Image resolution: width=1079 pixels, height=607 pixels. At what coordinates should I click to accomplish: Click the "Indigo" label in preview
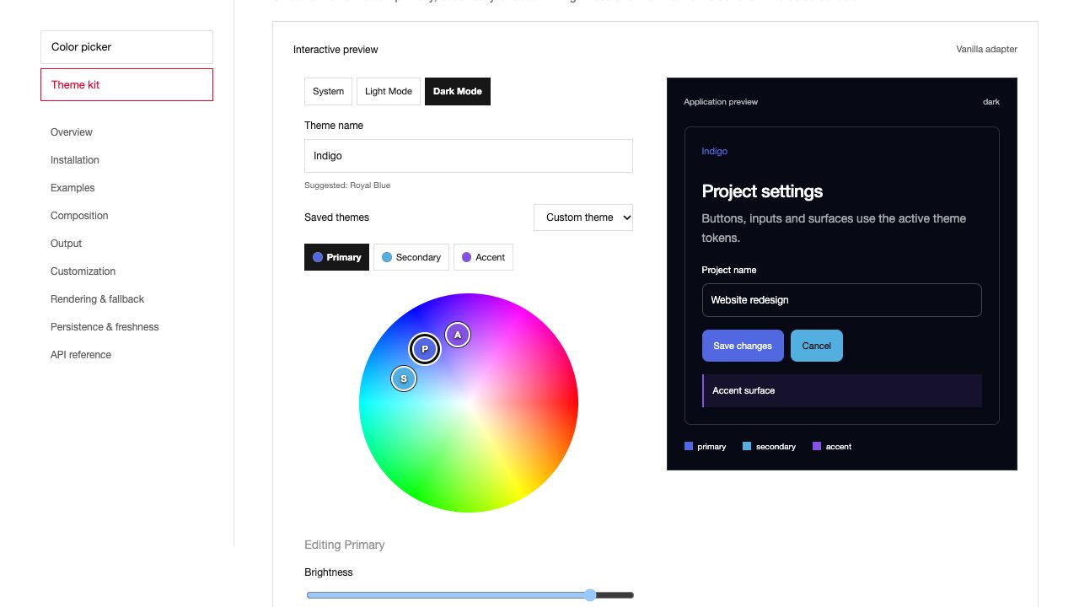point(715,151)
